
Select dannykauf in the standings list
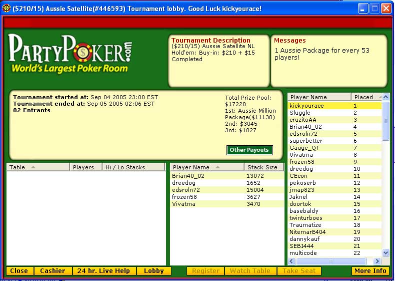(x=334, y=239)
